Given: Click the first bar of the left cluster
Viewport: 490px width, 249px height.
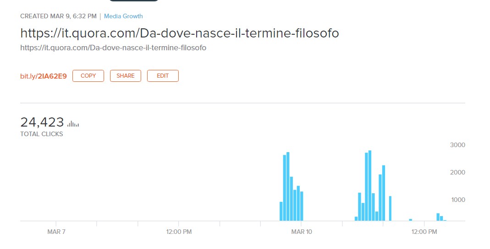Looking at the screenshot, I should pos(281,211).
